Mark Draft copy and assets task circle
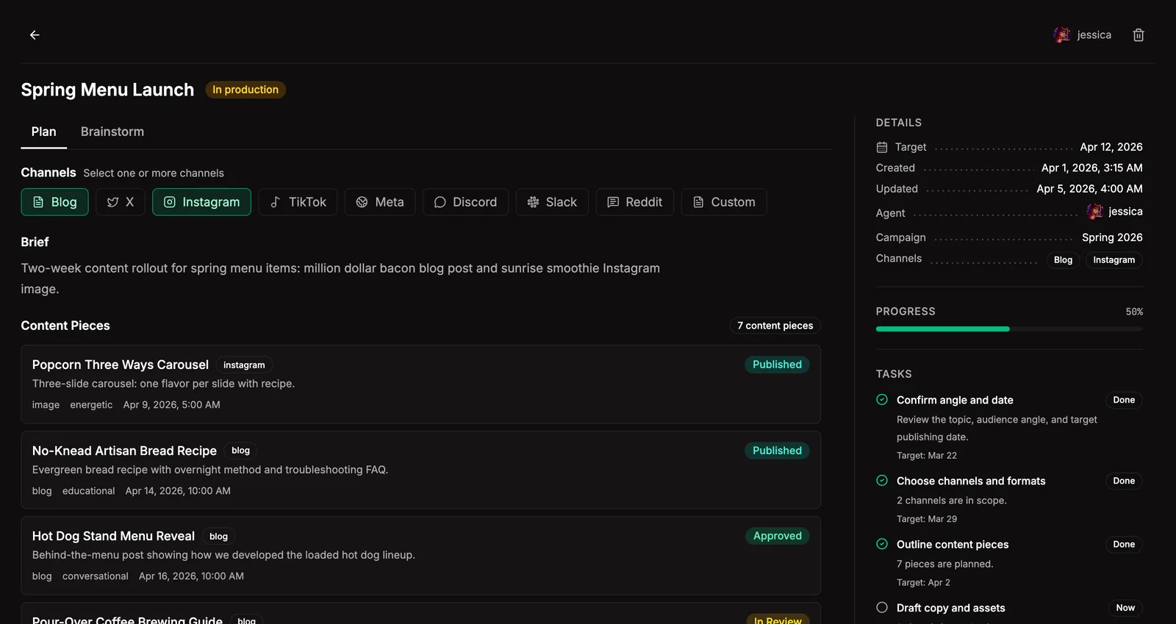This screenshot has height=624, width=1176. [x=882, y=608]
